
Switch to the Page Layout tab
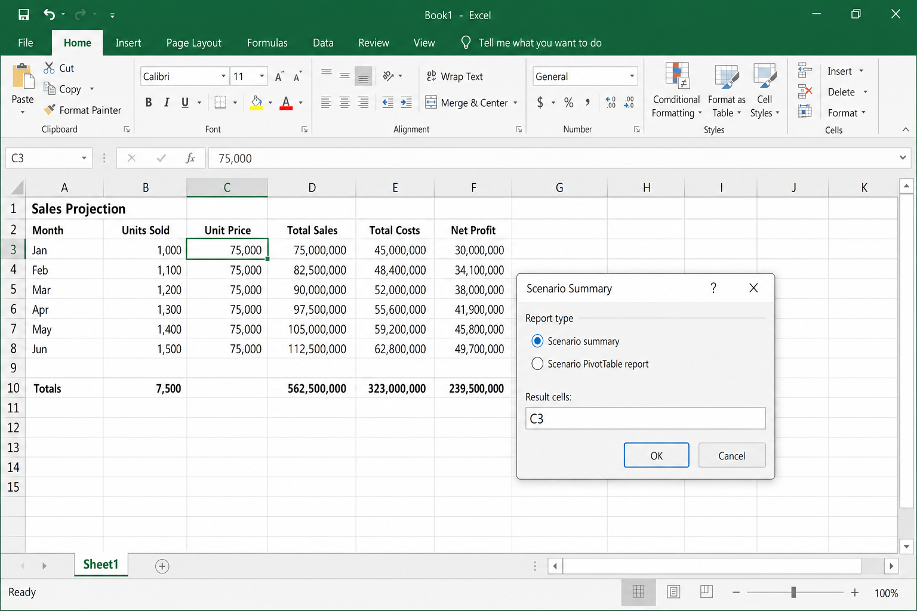[x=193, y=43]
